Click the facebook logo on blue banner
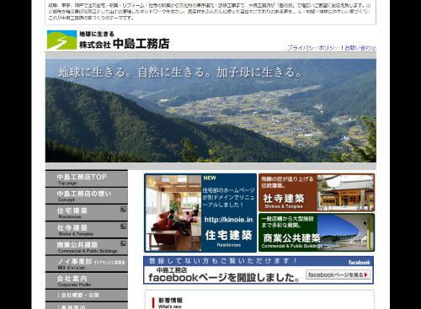The height and width of the screenshot is (309, 421). tap(360, 263)
